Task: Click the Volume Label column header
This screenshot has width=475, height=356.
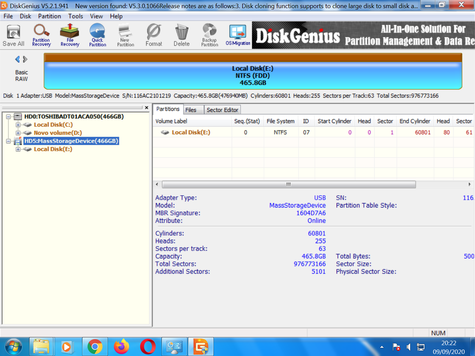Action: pyautogui.click(x=192, y=121)
